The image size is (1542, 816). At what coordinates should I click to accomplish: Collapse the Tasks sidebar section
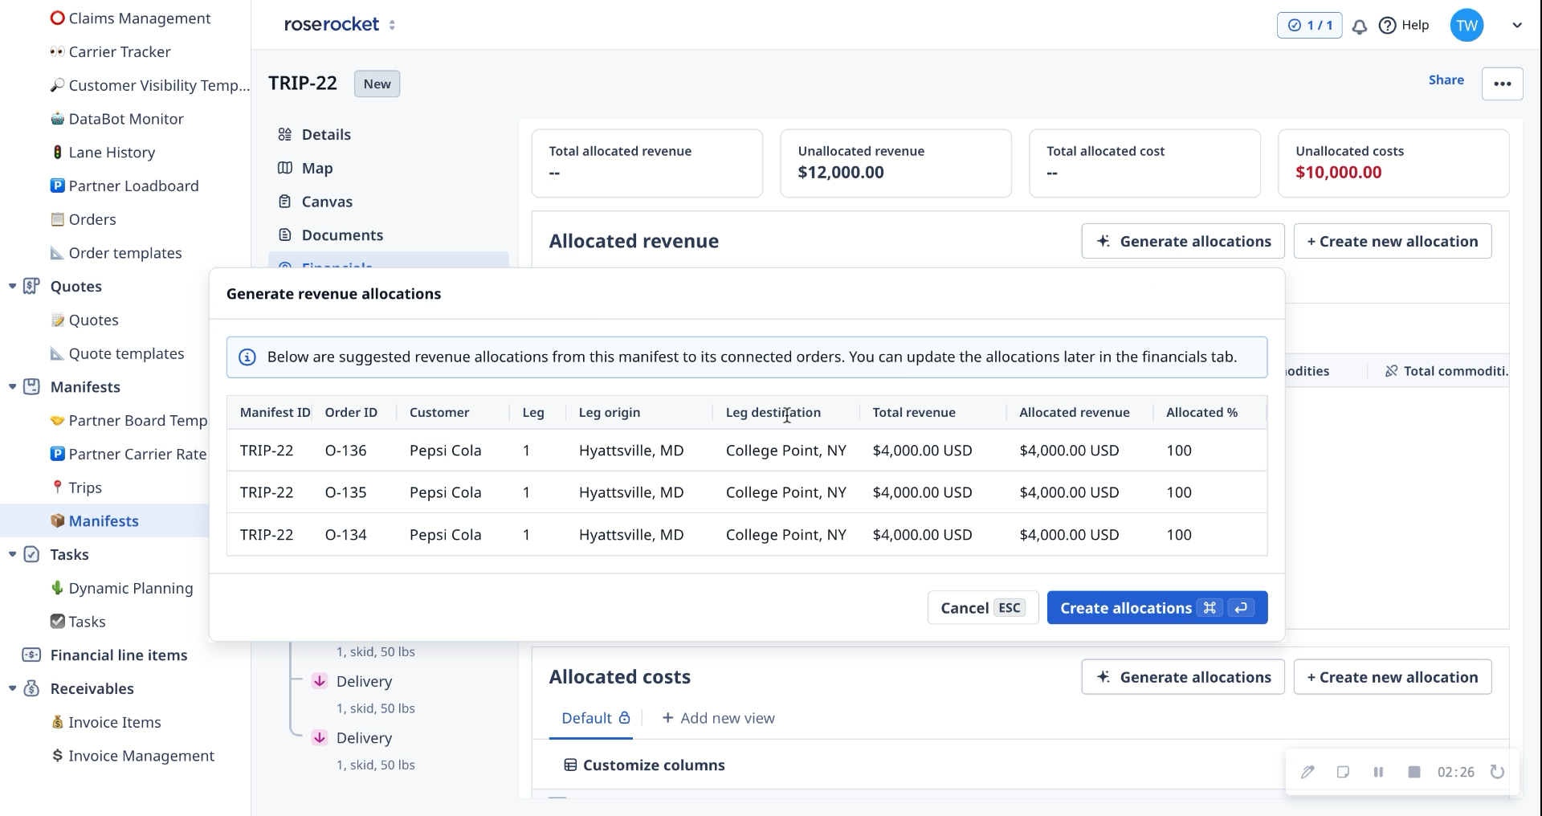click(12, 554)
